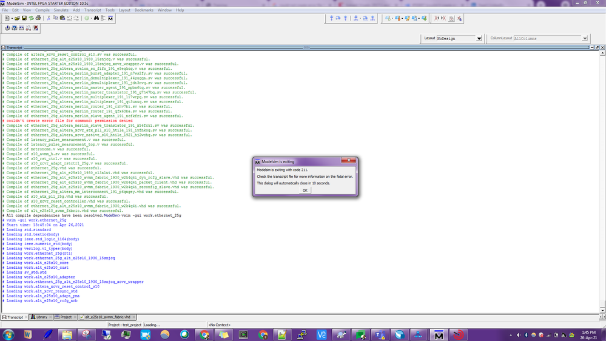
Task: Open the File menu
Action: pos(5,10)
